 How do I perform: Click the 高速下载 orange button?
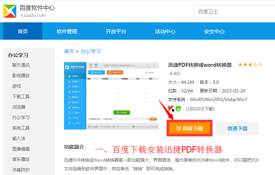point(190,128)
